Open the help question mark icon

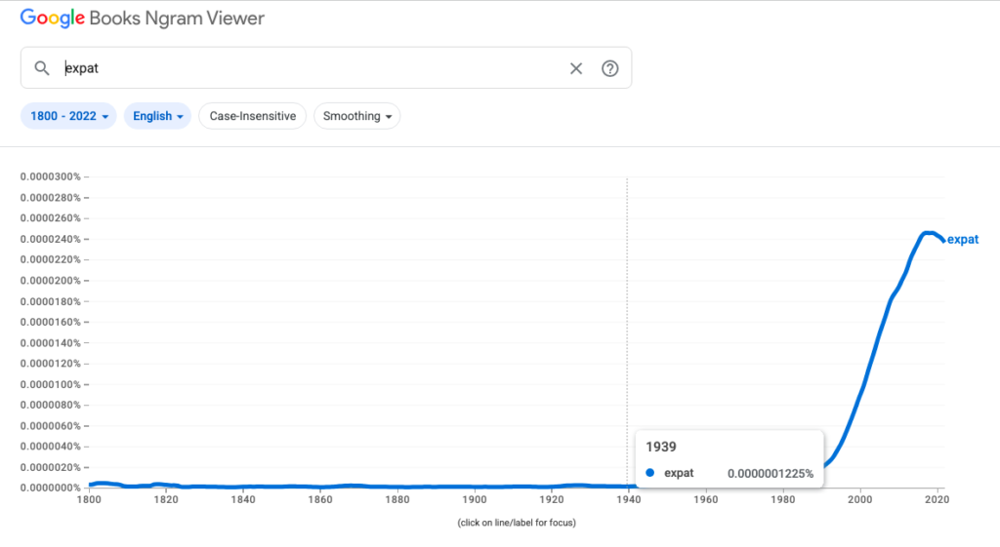(x=610, y=68)
